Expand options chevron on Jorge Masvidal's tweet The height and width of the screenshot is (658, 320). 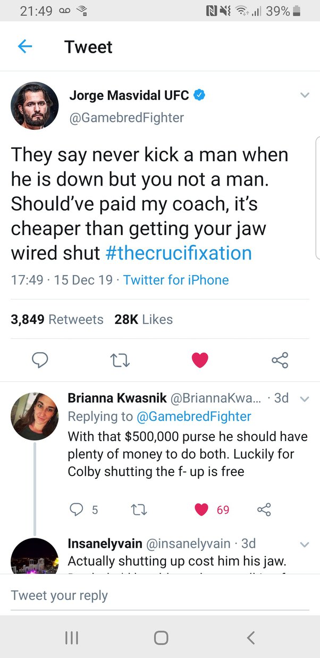click(x=305, y=96)
